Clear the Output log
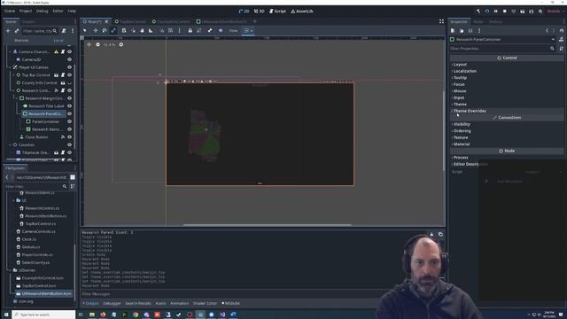This screenshot has height=319, width=567. coord(431,234)
